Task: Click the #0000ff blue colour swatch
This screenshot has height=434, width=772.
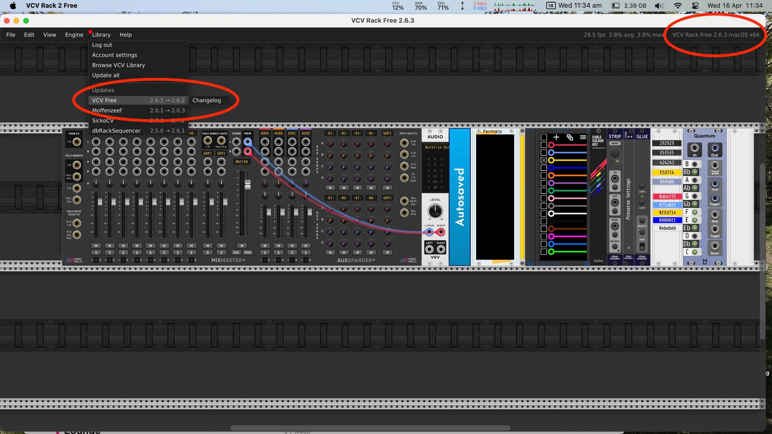Action: 667,220
